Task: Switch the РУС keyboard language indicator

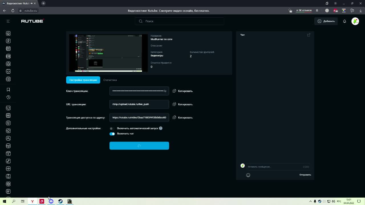Action: pyautogui.click(x=339, y=201)
